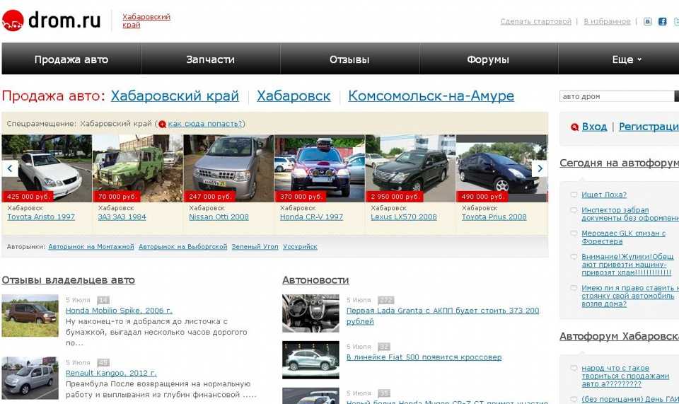Show next cars with right carousel arrow
The image size is (679, 404).
click(540, 168)
